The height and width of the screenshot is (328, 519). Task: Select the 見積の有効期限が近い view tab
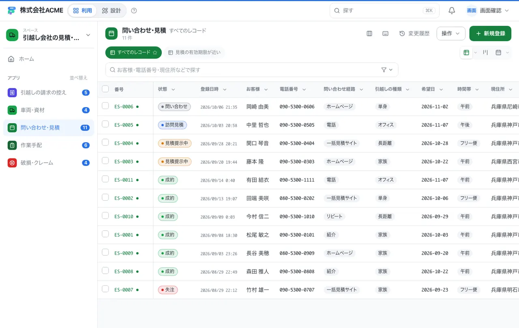(x=194, y=53)
